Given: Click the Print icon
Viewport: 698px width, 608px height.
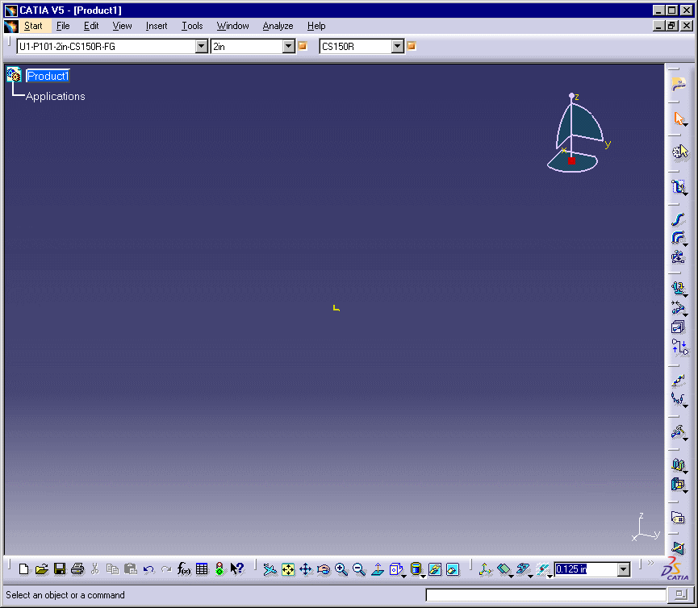Looking at the screenshot, I should [77, 569].
